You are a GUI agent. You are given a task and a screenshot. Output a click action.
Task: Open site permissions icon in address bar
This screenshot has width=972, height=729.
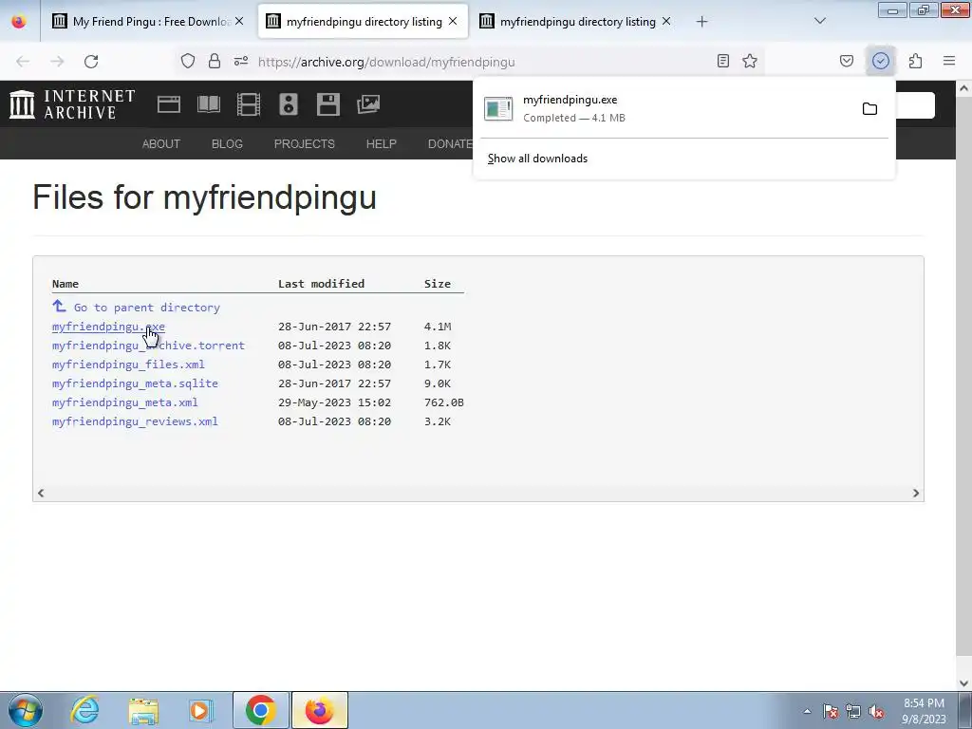(241, 62)
